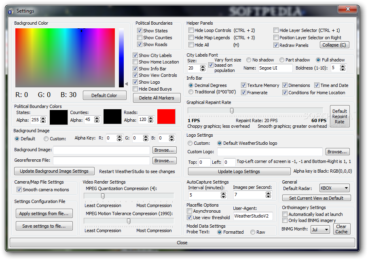The image size is (368, 260).
Task: Click the wide Close button at bottom
Action: click(x=182, y=243)
